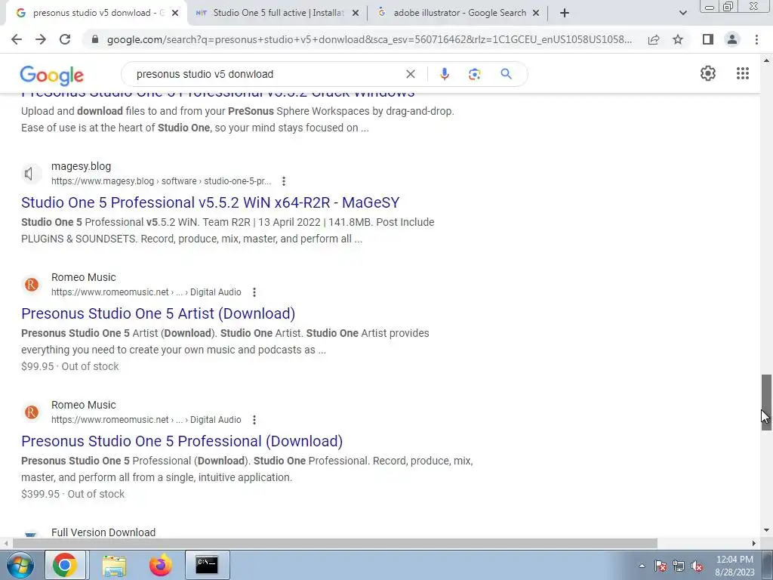Show hidden tray icons arrow

(x=642, y=566)
